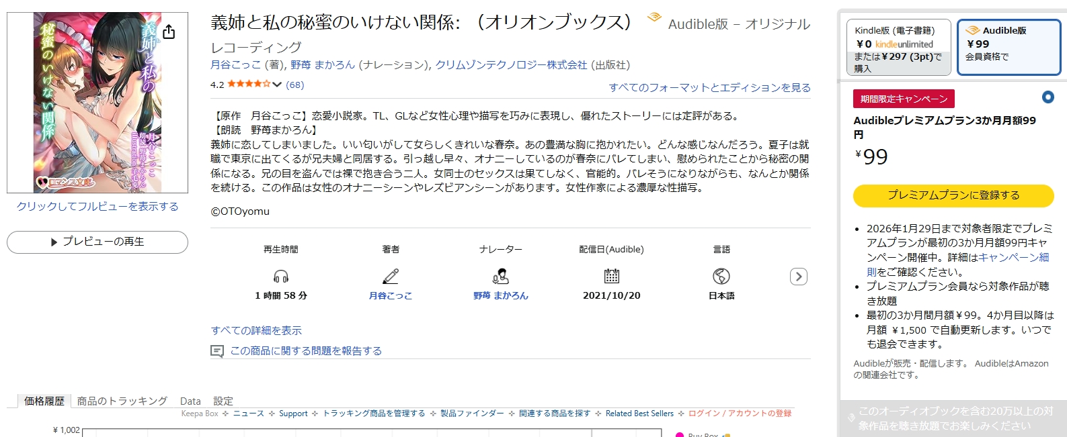Screen dimensions: 1067x437
Task: Advance details carousel with right chevron
Action: [799, 277]
